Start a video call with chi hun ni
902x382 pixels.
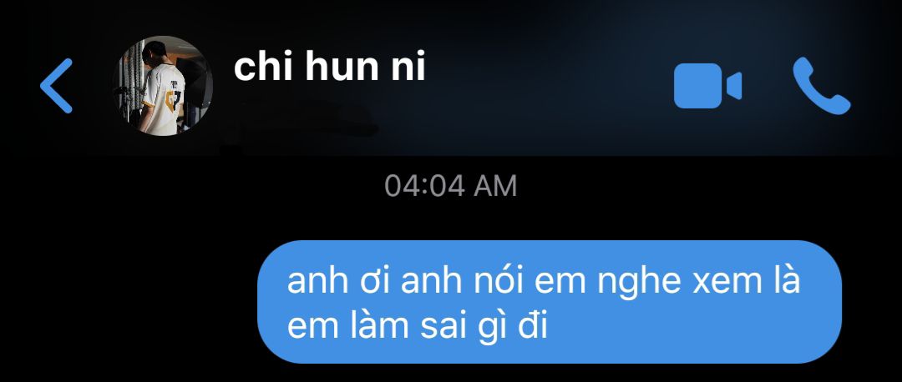coord(707,86)
